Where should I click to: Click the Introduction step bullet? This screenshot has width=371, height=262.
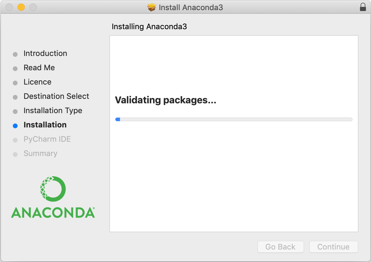(15, 54)
